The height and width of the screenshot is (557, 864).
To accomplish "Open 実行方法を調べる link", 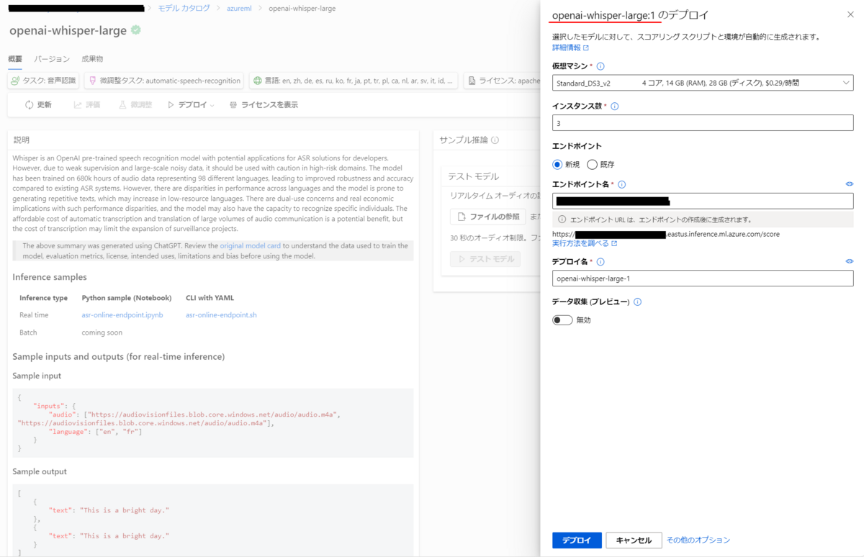I will [x=580, y=244].
